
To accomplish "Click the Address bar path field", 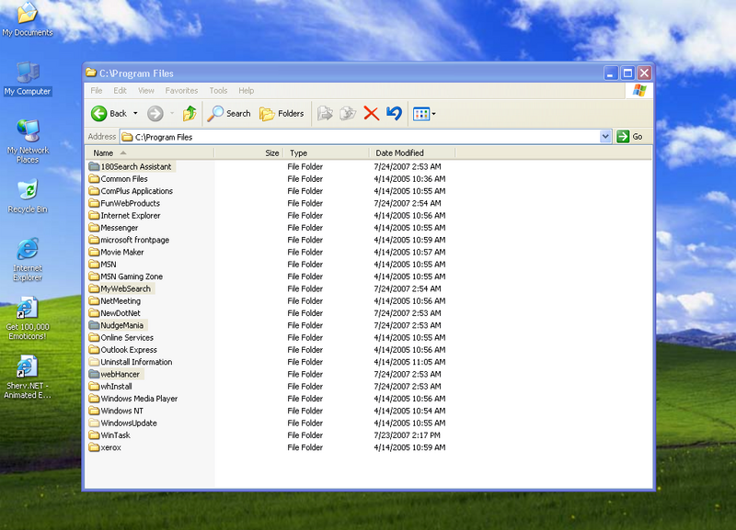I will (360, 137).
